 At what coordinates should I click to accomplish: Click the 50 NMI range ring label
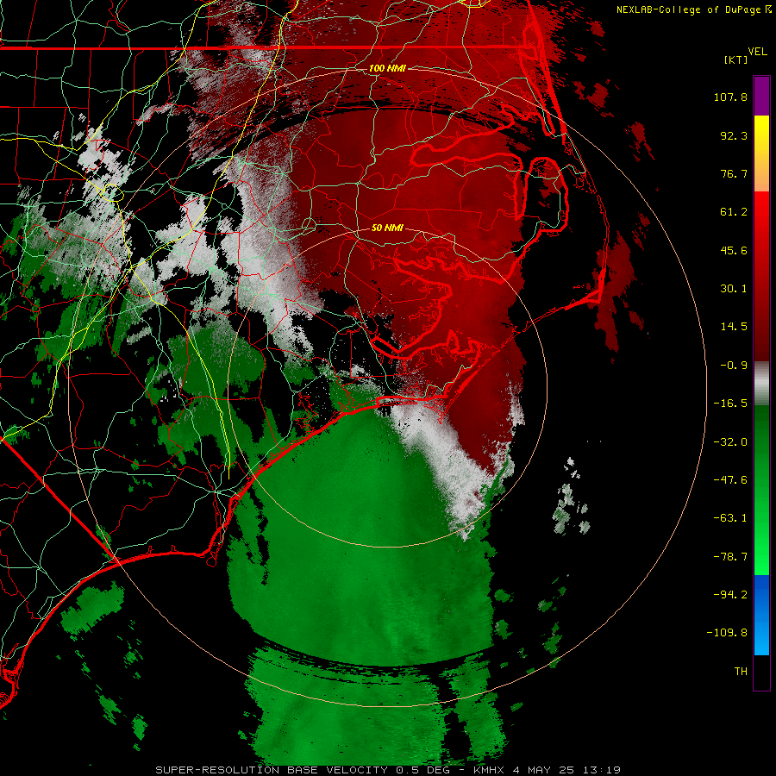click(x=387, y=228)
